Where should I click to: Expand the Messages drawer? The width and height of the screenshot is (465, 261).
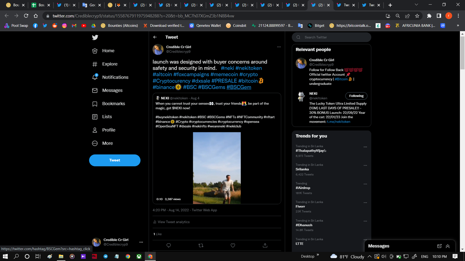[448, 246]
